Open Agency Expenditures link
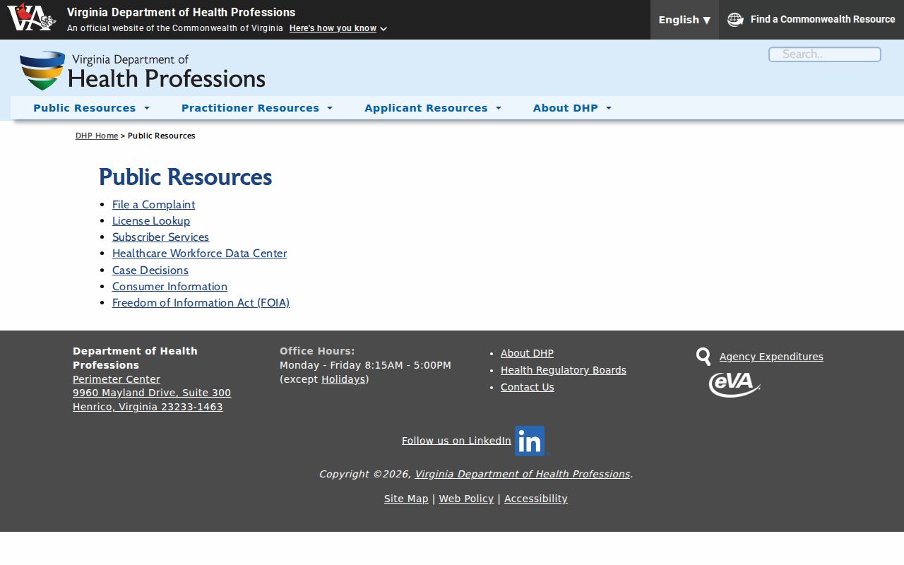The image size is (904, 565). [771, 357]
